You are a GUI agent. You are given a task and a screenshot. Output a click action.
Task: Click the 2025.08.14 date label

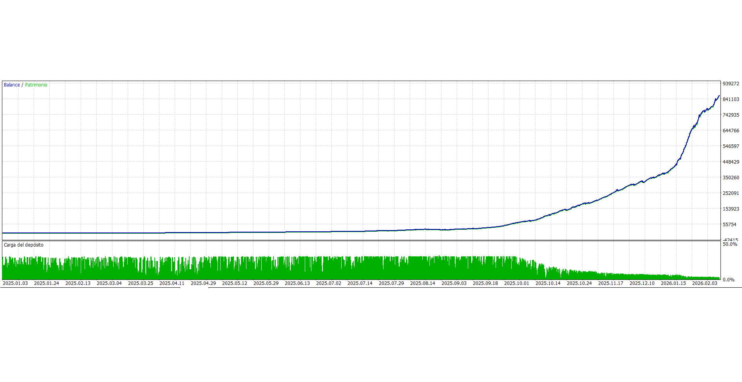423,283
